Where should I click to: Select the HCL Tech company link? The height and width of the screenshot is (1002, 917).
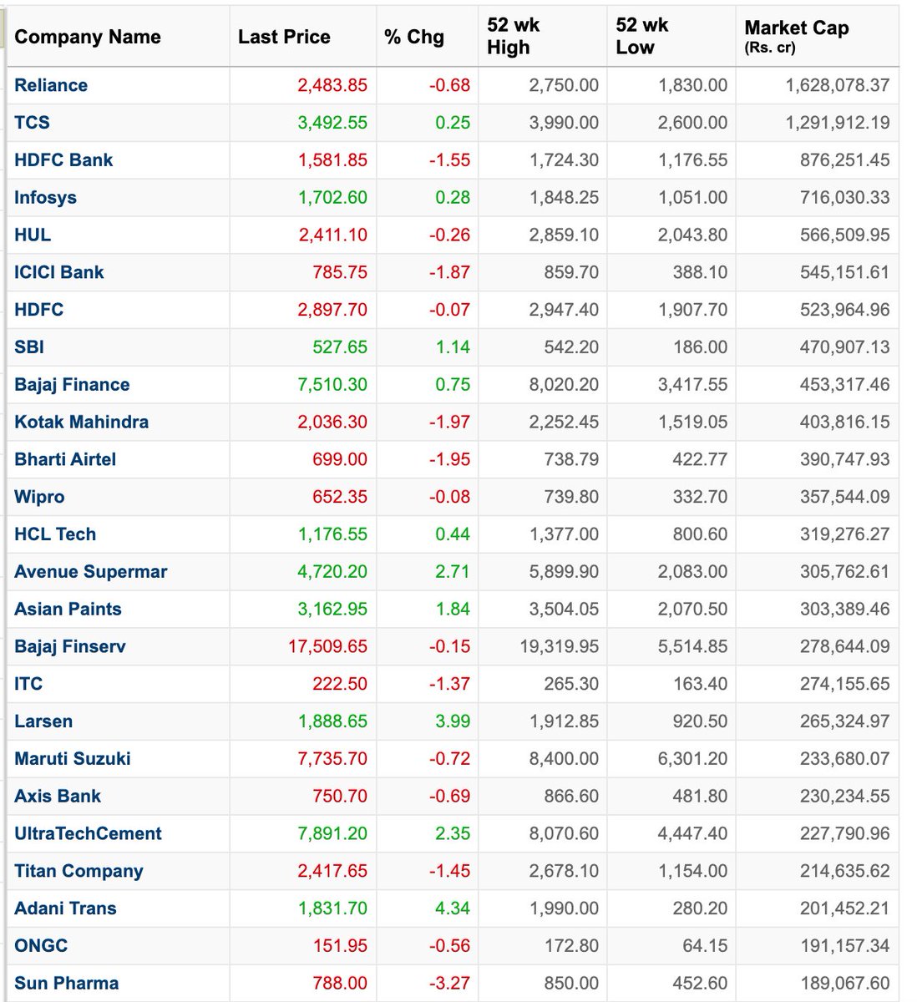click(55, 534)
